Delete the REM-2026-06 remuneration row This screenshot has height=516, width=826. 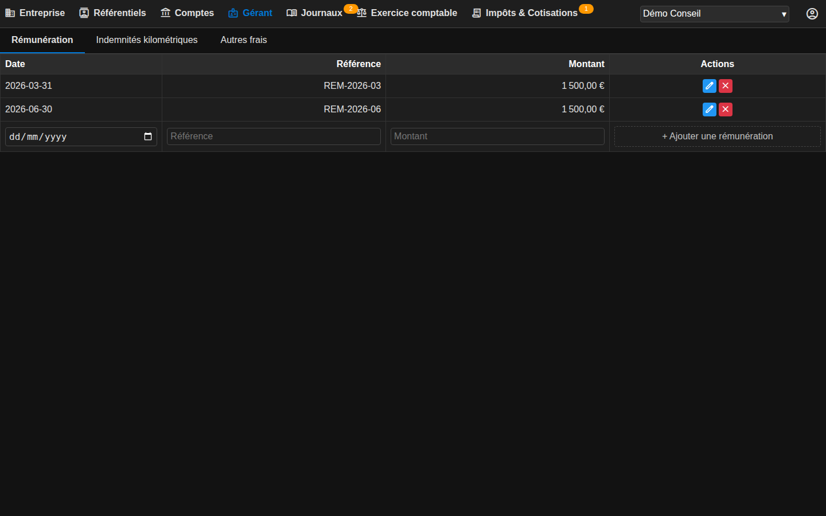click(726, 110)
